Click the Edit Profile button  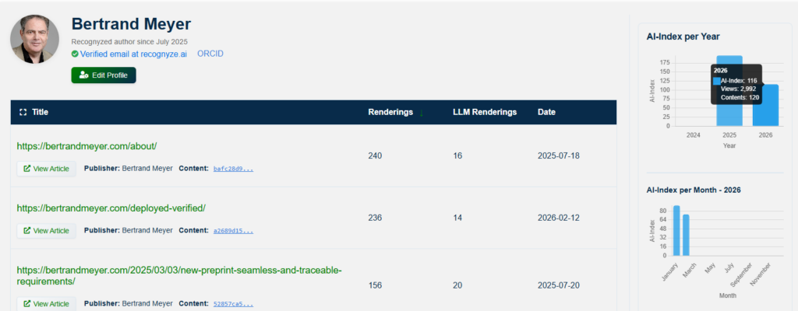[x=104, y=75]
